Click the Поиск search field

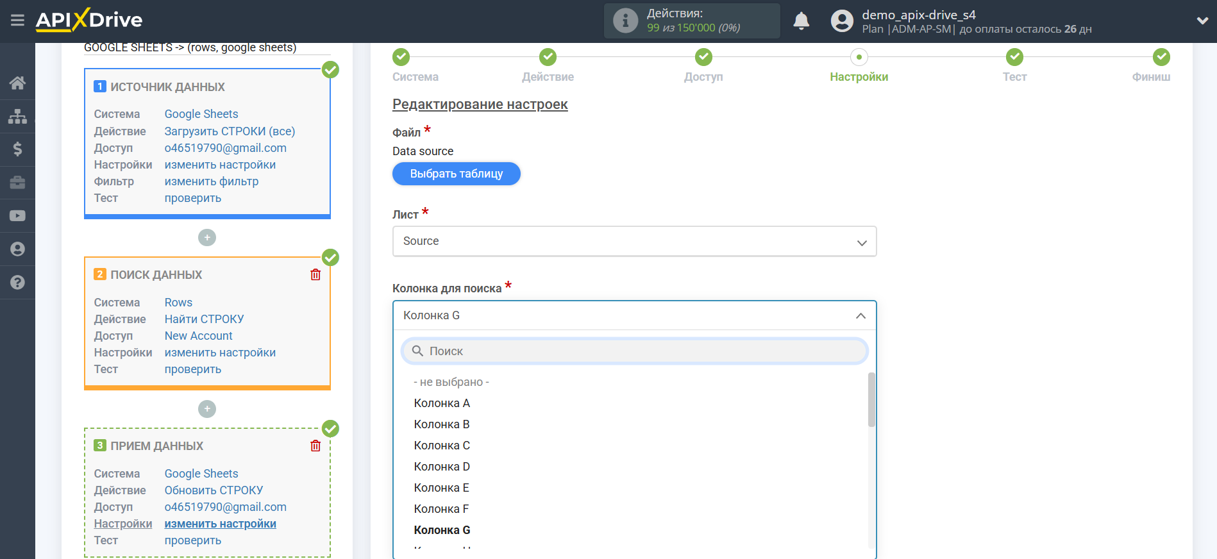click(635, 351)
